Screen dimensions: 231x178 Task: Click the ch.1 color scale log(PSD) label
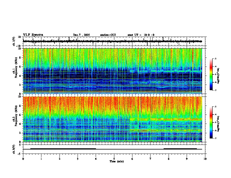[x=218, y=76]
